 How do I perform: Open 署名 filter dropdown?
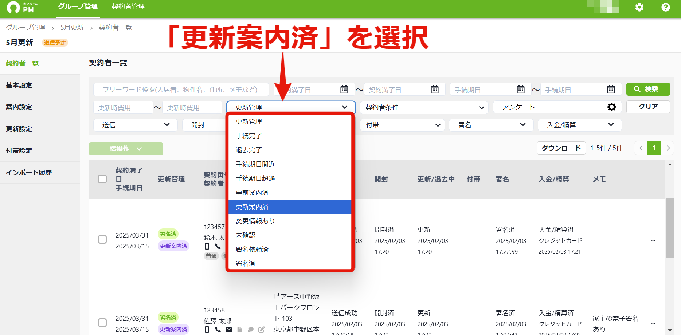tap(491, 125)
